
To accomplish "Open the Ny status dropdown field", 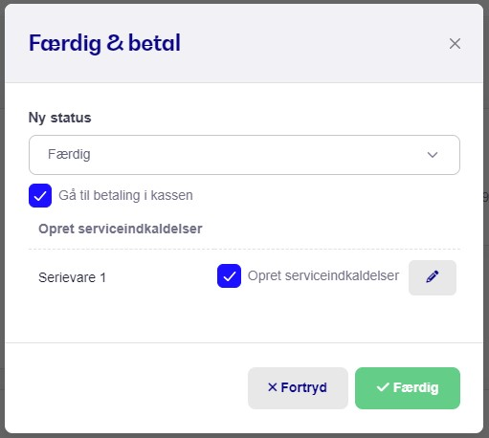I will (244, 155).
